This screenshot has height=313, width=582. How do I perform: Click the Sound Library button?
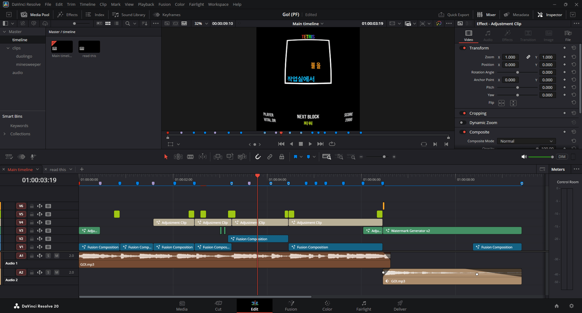pyautogui.click(x=129, y=15)
